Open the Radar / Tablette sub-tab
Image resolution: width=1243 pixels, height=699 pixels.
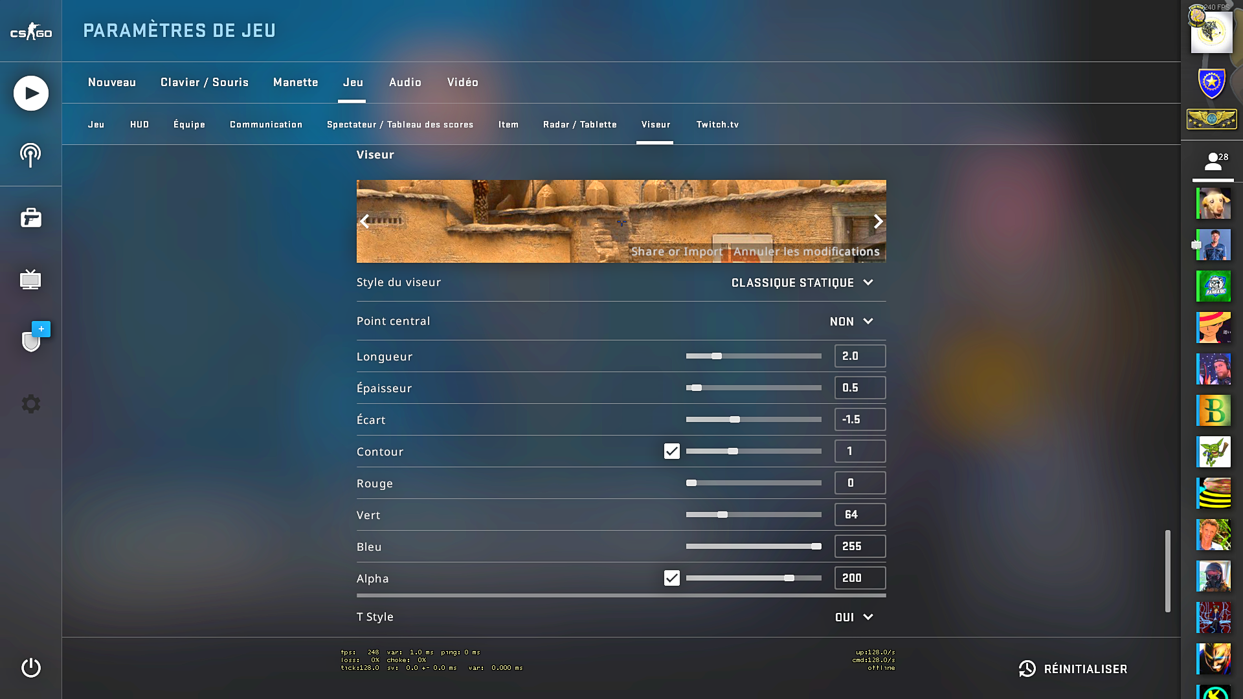click(579, 124)
